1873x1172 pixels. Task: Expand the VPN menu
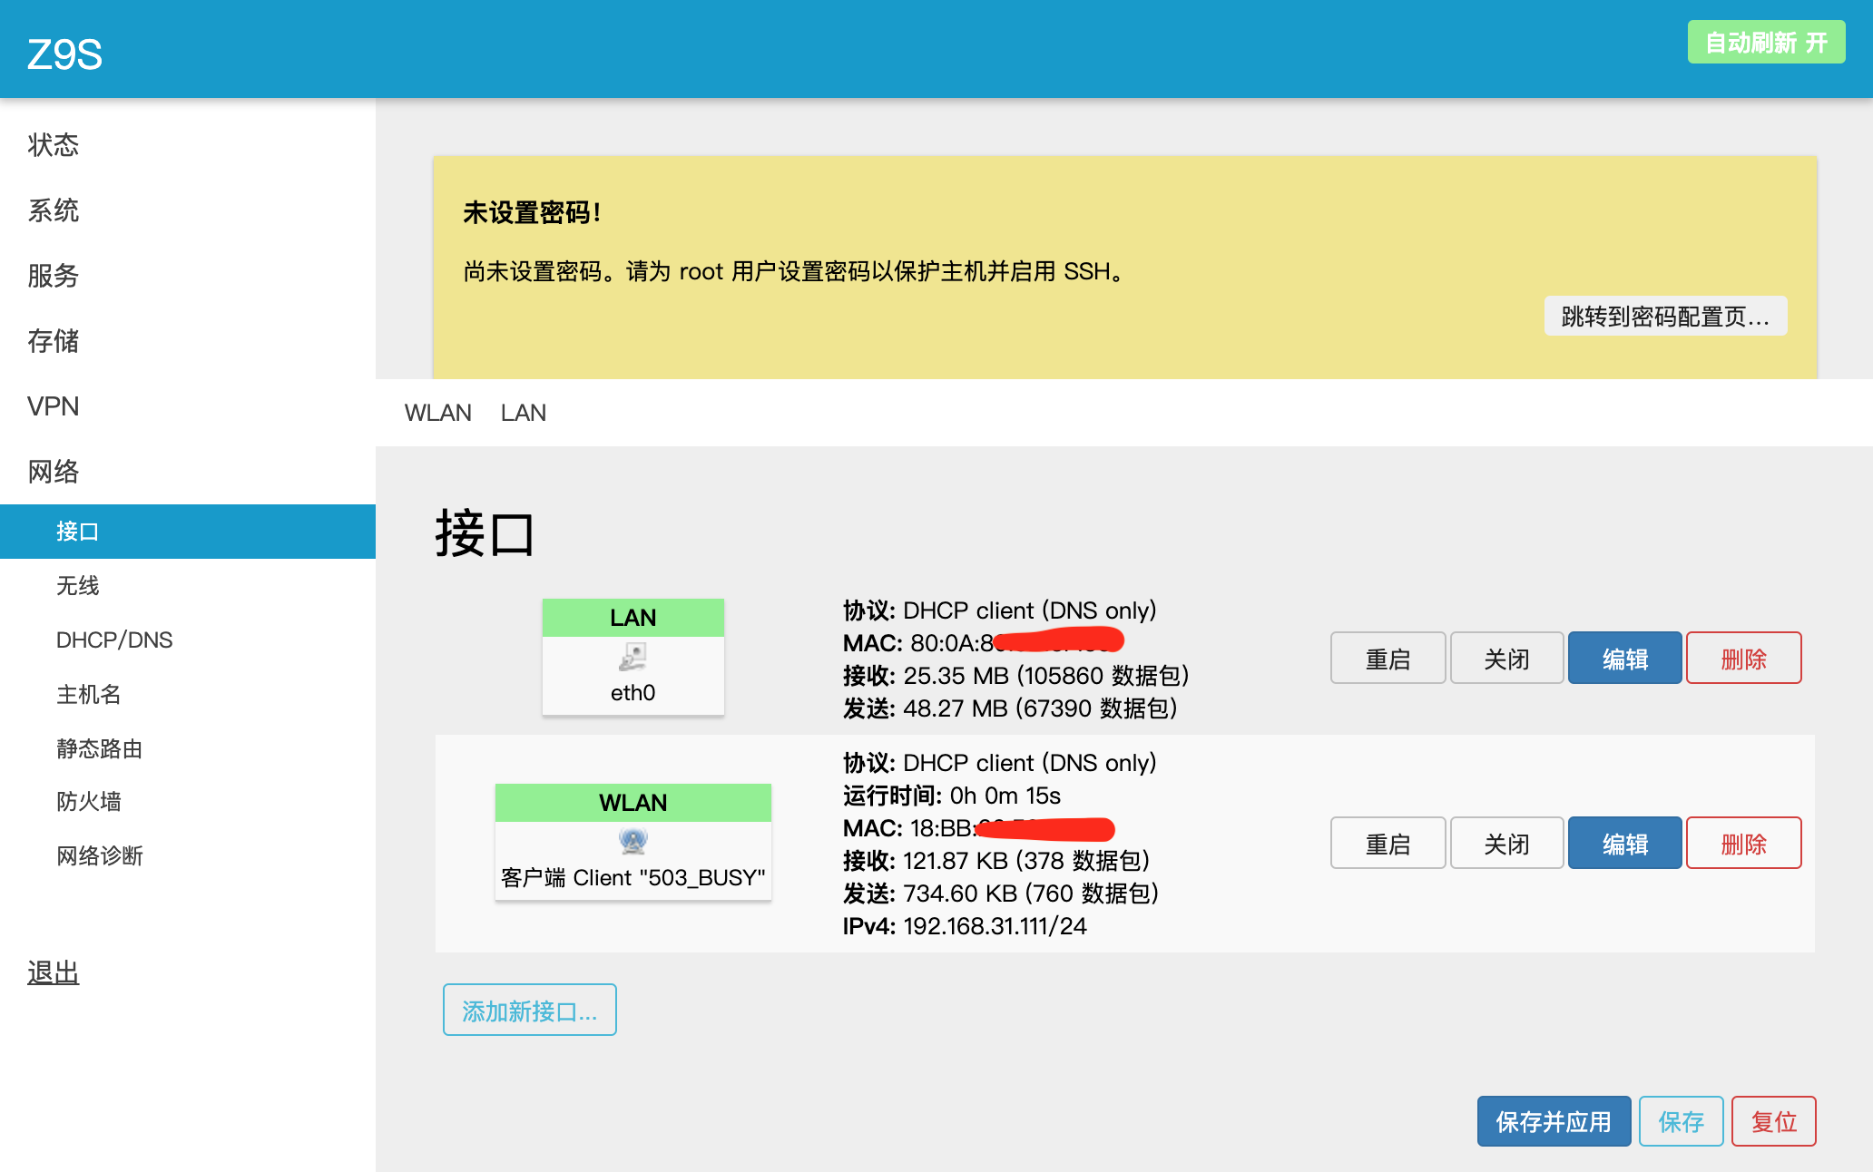pyautogui.click(x=54, y=405)
